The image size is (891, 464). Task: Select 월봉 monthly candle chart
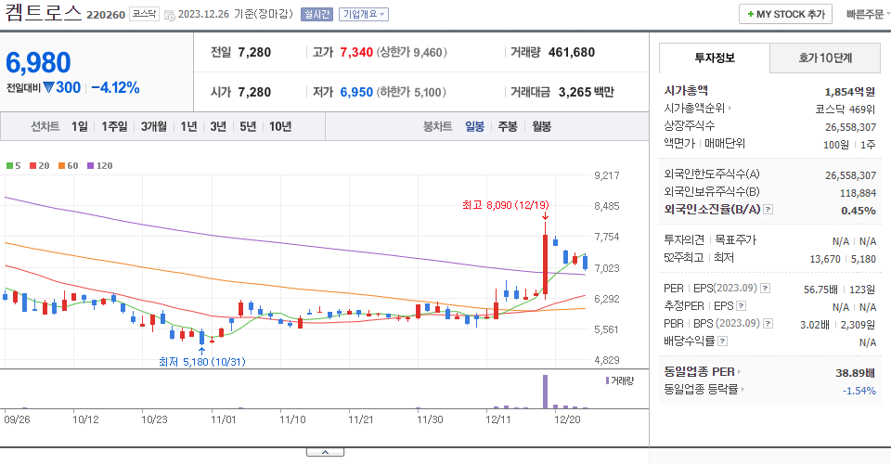[x=541, y=126]
